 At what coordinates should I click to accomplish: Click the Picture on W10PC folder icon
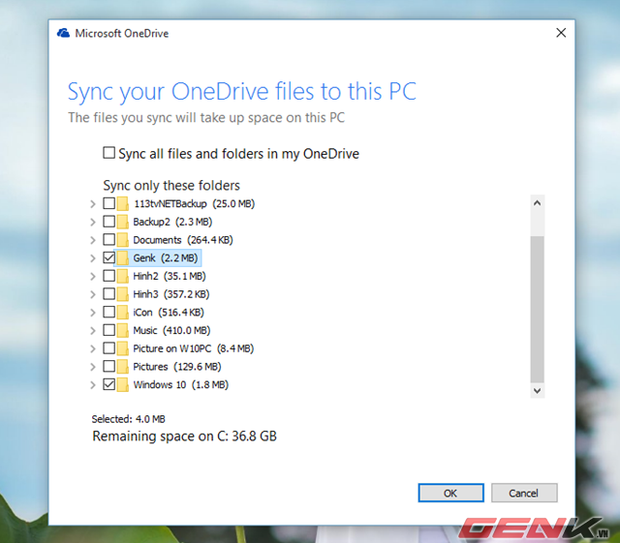[123, 348]
